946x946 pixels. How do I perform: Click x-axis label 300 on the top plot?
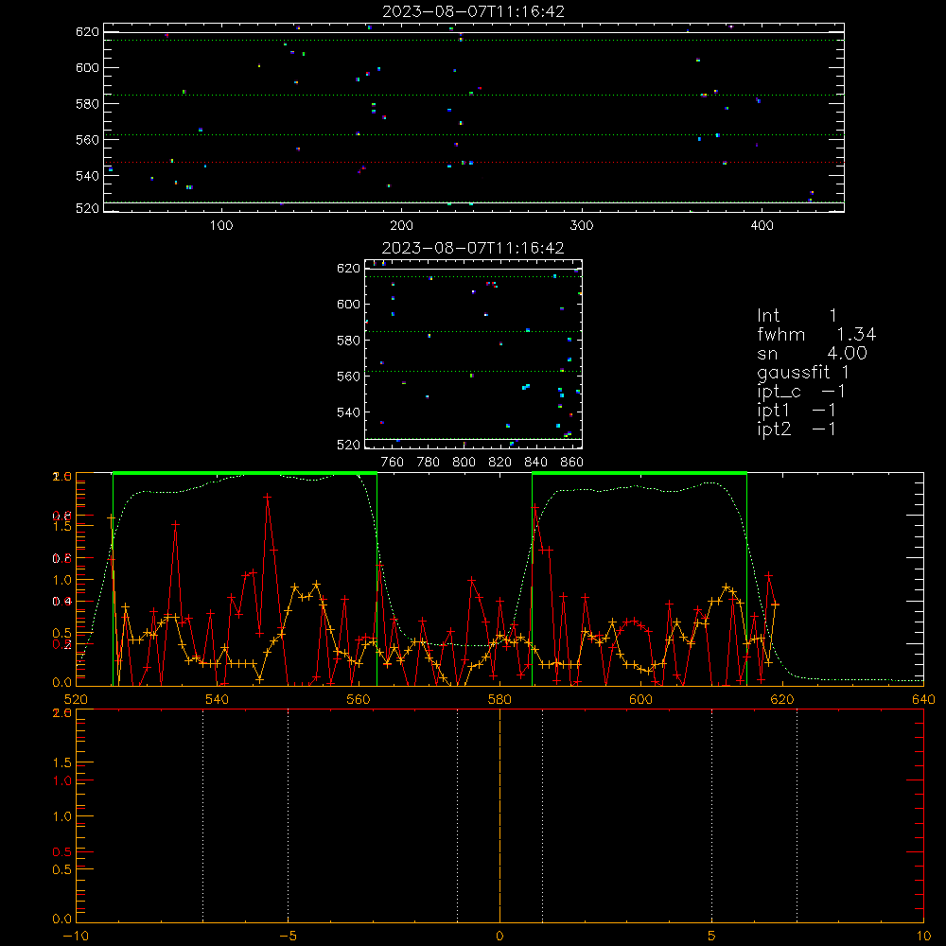click(582, 226)
